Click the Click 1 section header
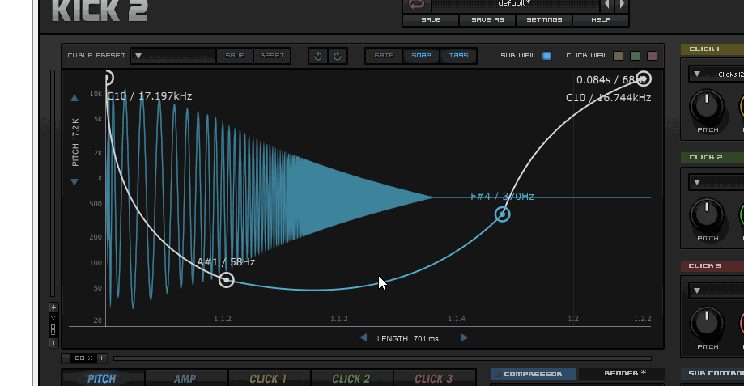Screen dimensions: 744x386 click(x=712, y=49)
